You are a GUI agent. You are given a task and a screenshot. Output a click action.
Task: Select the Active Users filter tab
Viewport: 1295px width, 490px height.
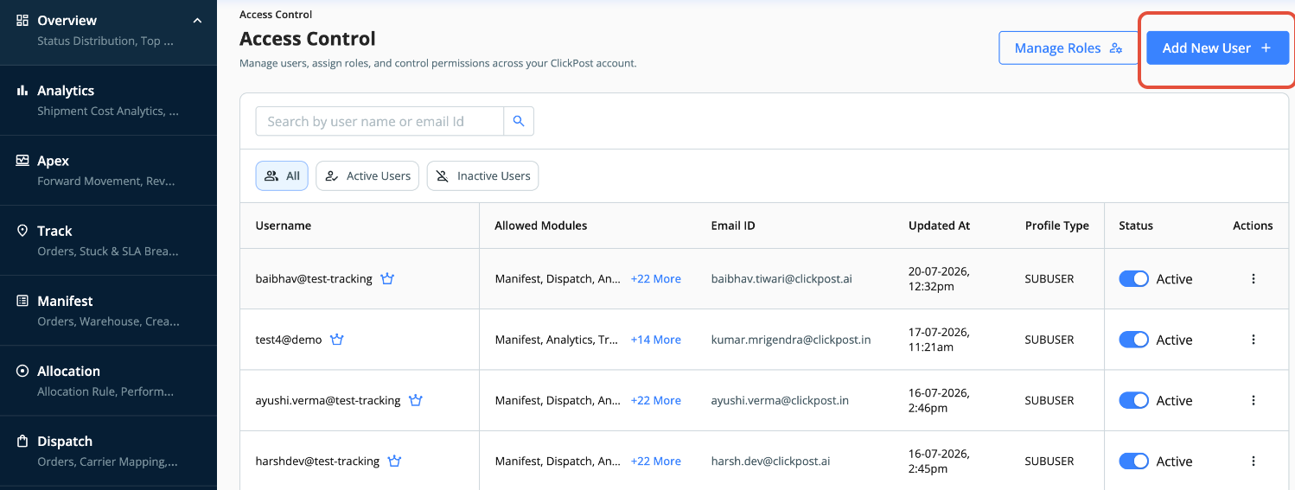click(x=367, y=175)
